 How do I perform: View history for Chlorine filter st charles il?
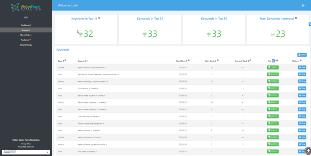302,116
